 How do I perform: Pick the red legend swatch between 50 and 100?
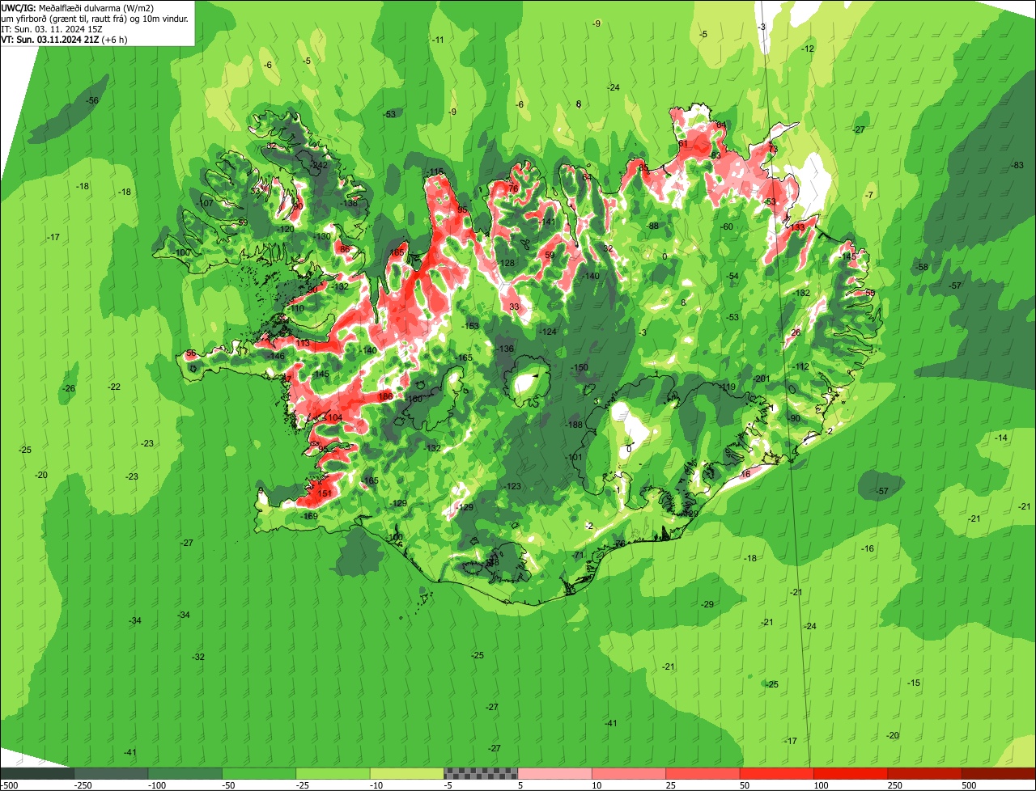(x=776, y=773)
